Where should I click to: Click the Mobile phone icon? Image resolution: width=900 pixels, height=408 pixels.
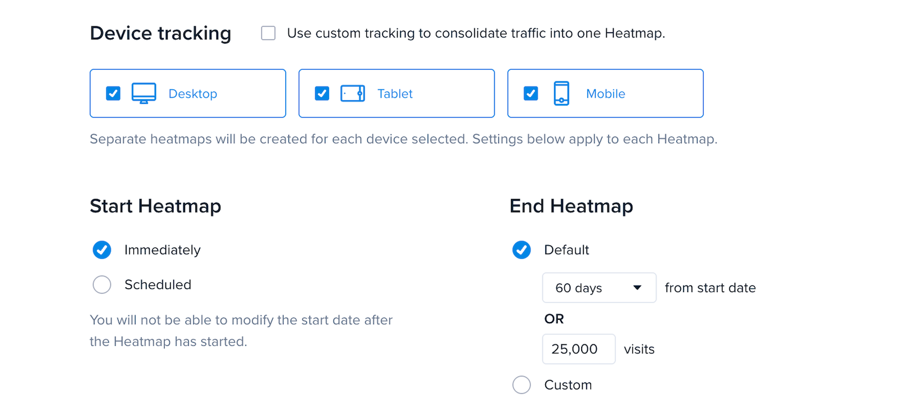pyautogui.click(x=561, y=93)
